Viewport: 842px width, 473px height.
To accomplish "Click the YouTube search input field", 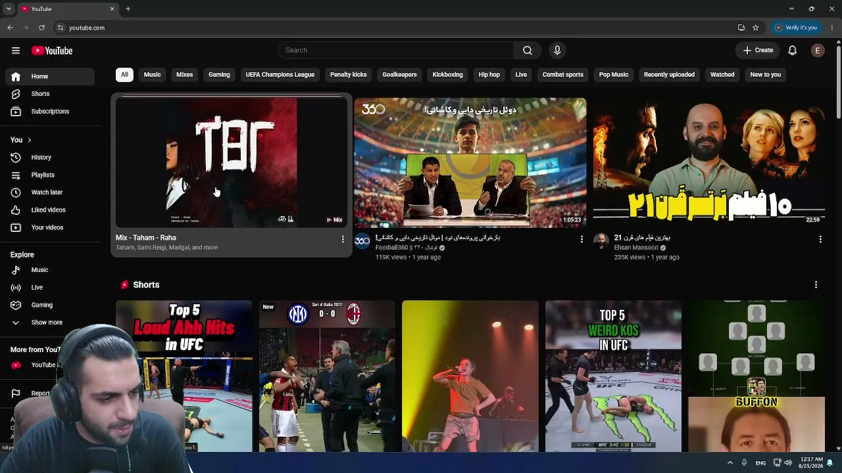I will coord(397,51).
